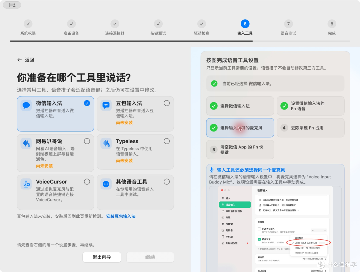Open the 选择微信输入法 setup step

tap(240, 106)
